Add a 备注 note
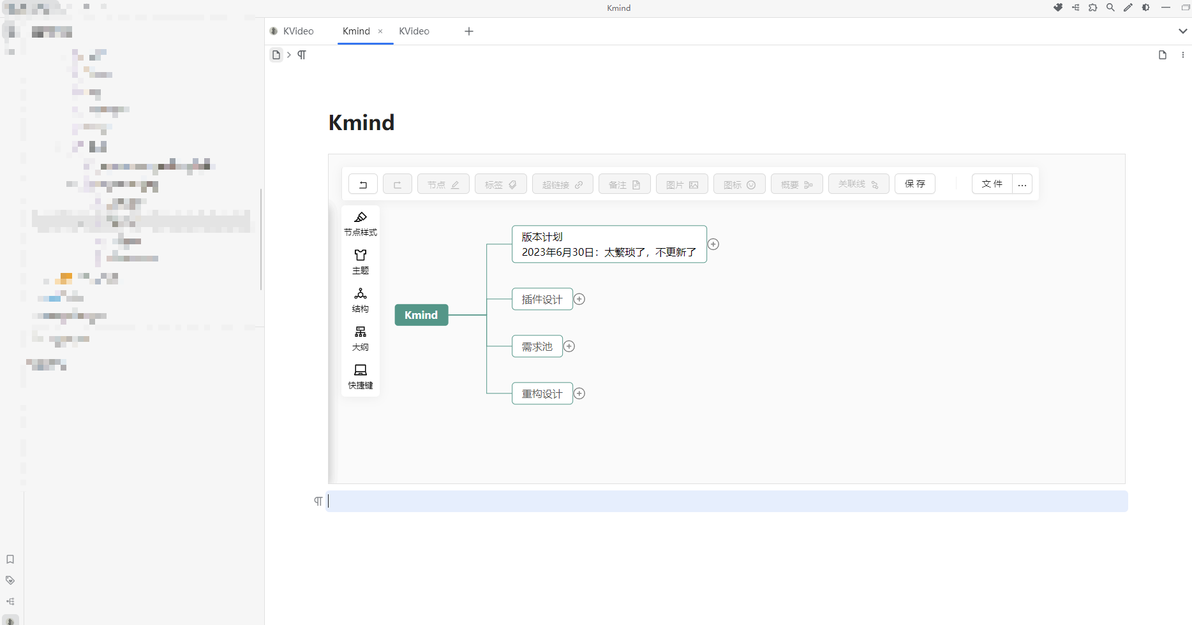This screenshot has height=625, width=1192. [625, 184]
